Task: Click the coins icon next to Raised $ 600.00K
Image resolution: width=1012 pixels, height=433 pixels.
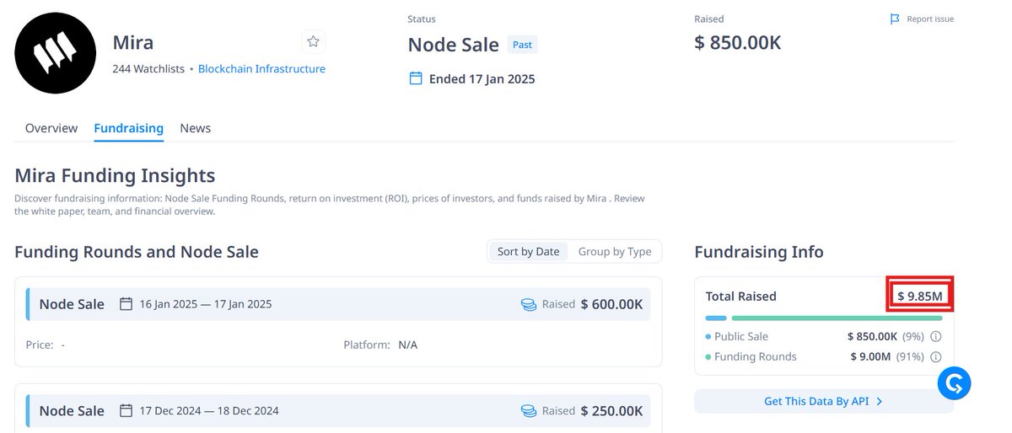Action: click(529, 304)
